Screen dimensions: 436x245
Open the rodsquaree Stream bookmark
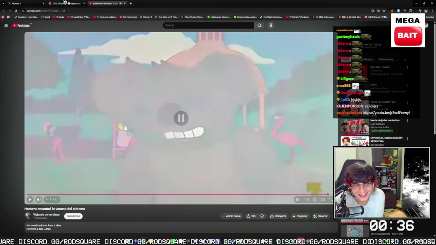pos(218,17)
